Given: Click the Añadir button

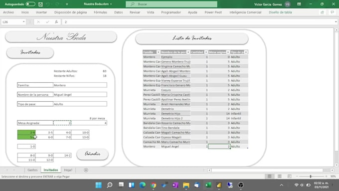Looking at the screenshot, I should (92, 154).
